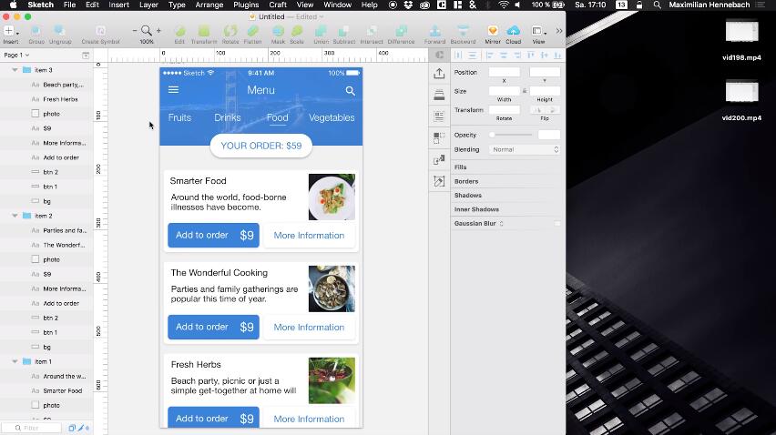Open the Layer menu
The image size is (776, 435).
click(148, 5)
